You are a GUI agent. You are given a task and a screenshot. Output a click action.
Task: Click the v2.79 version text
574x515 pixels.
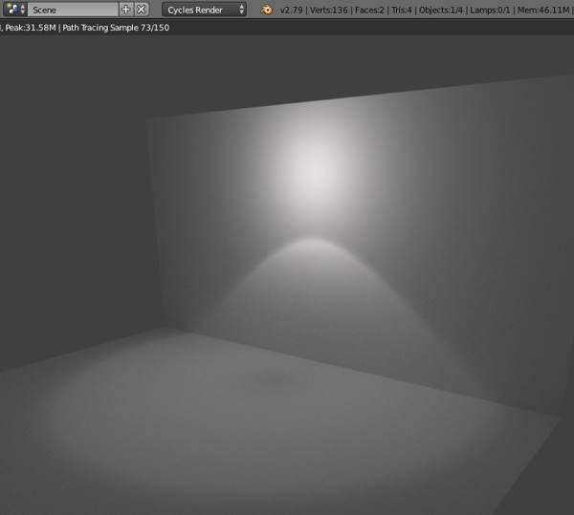(x=291, y=10)
